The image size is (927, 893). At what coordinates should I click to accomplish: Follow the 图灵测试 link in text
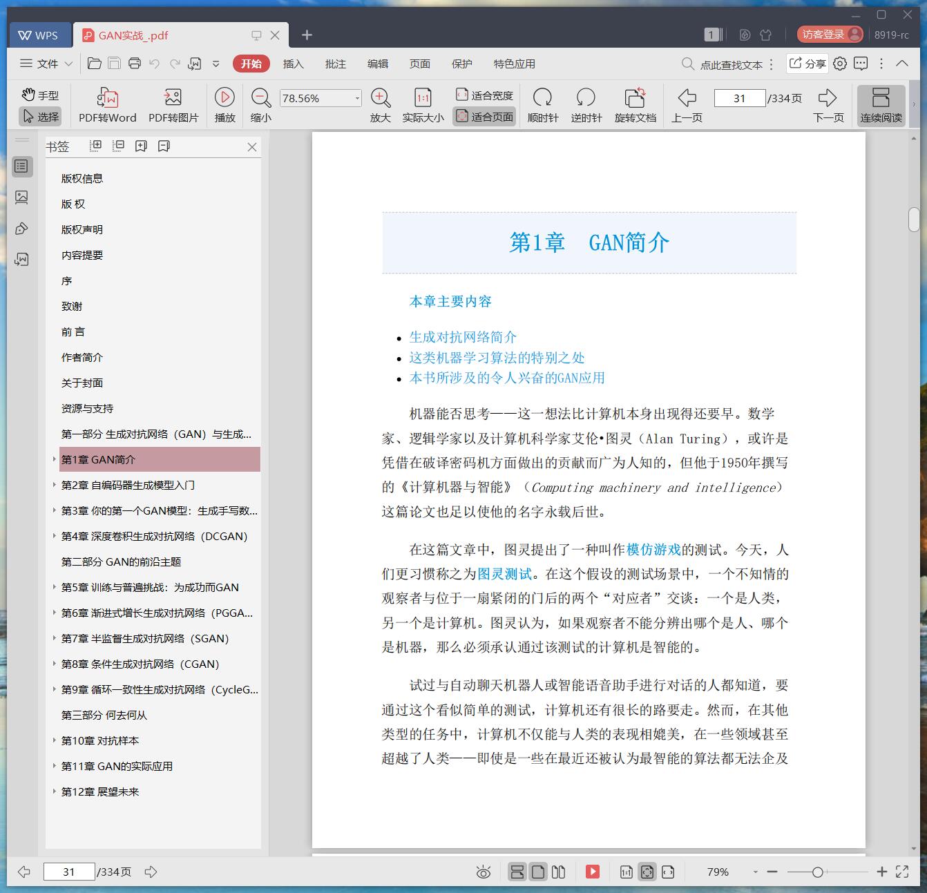(505, 574)
